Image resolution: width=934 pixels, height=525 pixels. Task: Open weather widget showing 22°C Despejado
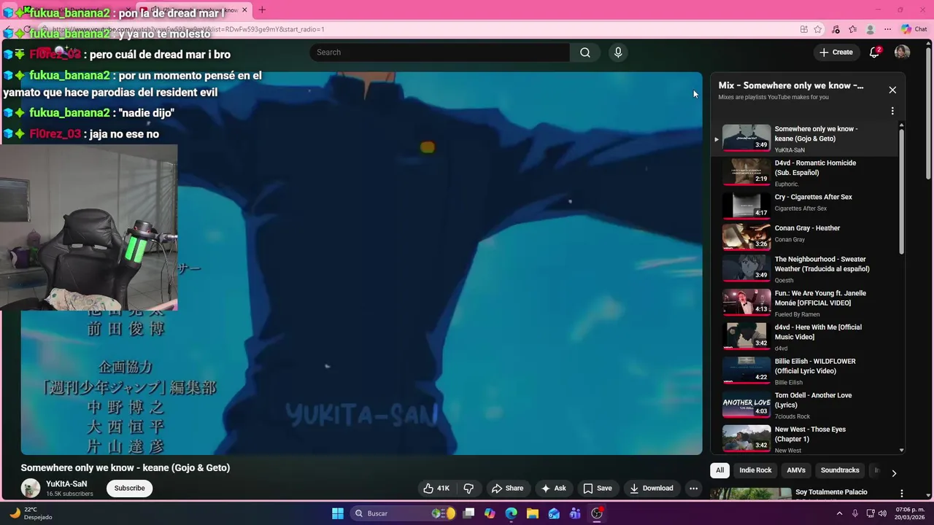pyautogui.click(x=31, y=513)
